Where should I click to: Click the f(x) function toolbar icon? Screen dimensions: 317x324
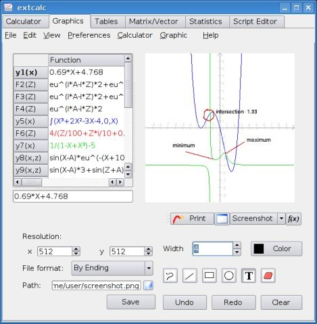[293, 219]
